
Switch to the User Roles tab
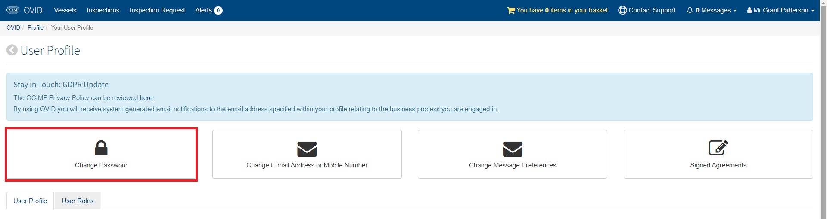click(78, 201)
